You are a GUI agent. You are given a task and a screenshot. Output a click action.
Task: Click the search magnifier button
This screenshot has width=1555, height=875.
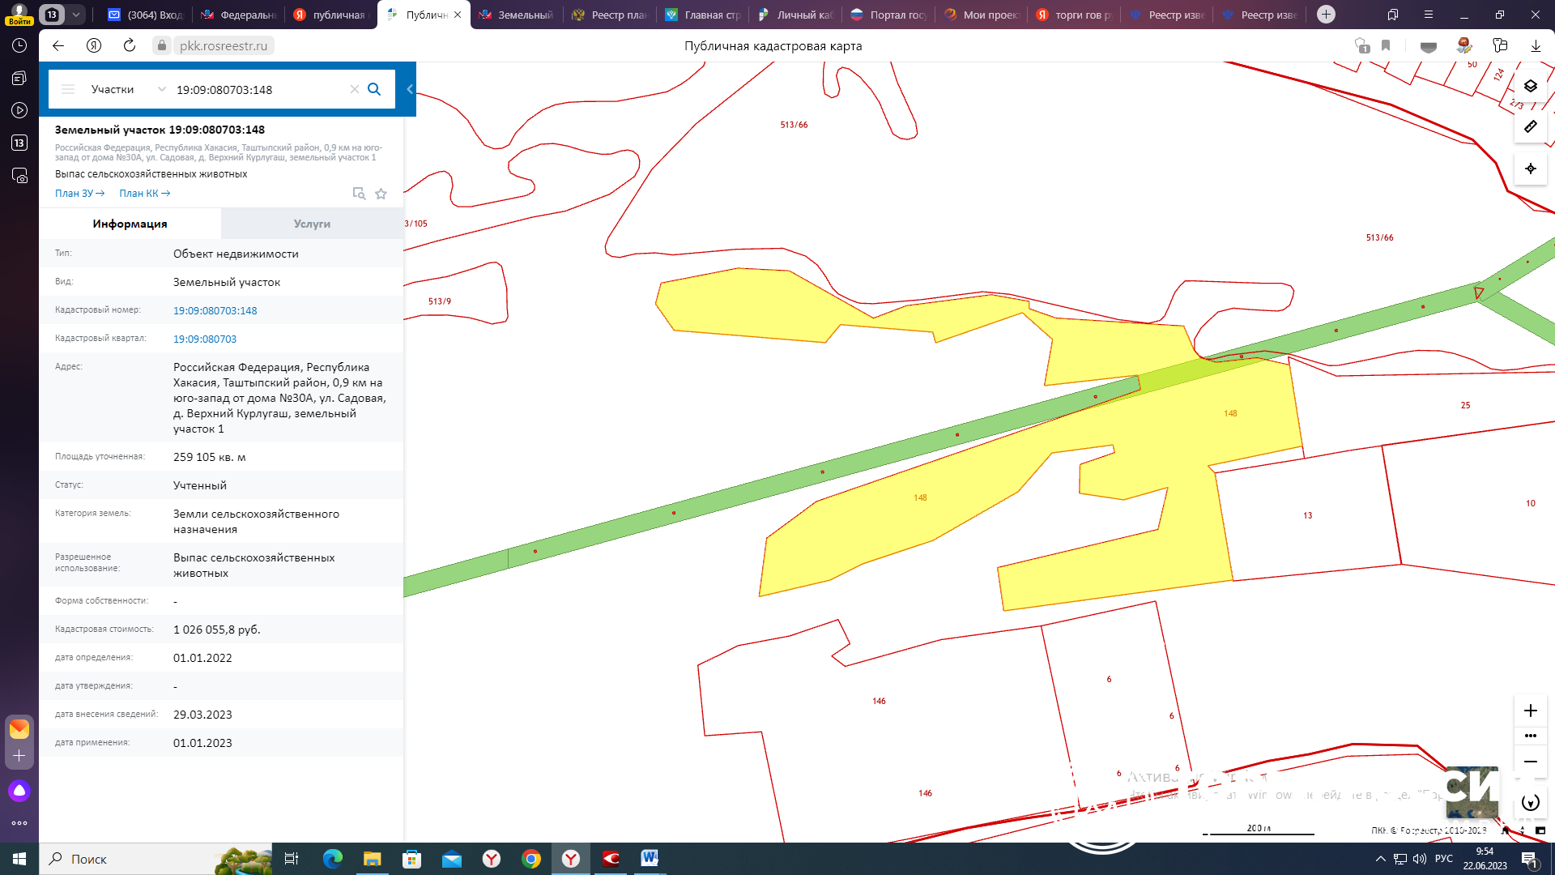click(x=374, y=89)
